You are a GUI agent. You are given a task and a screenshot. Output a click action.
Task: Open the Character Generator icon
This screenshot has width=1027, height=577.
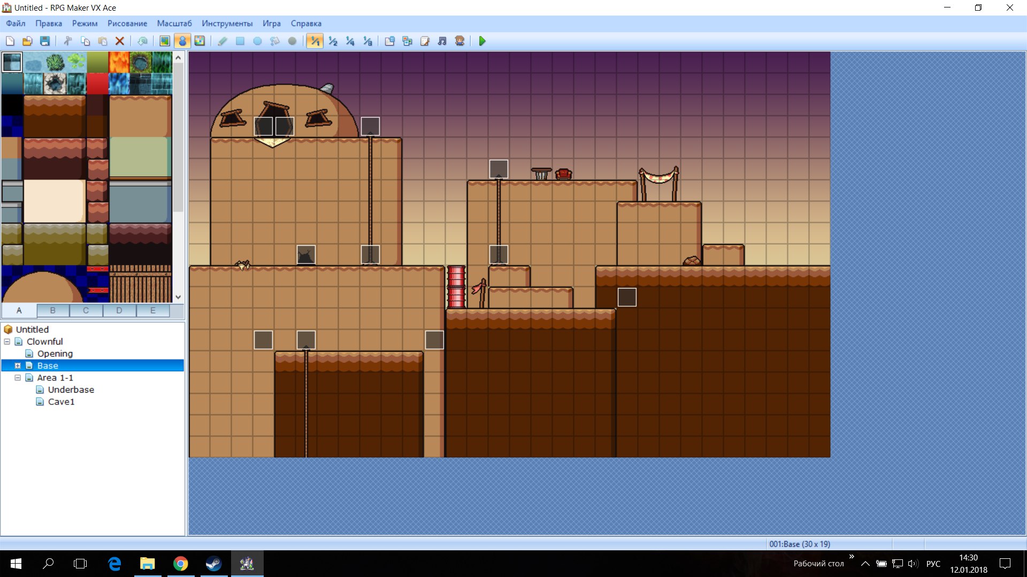pyautogui.click(x=459, y=41)
